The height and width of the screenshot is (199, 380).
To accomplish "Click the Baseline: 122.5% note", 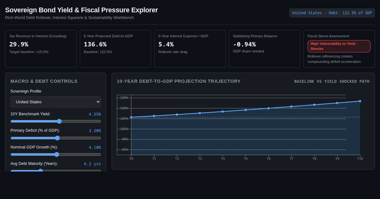I will (x=98, y=52).
